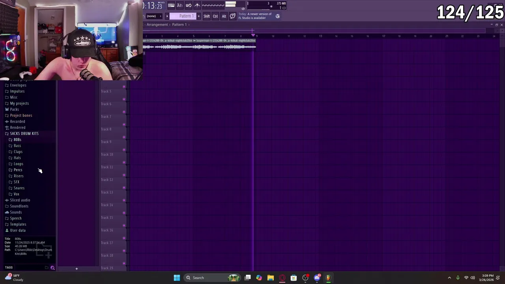Click the FL Studio taskbar icon
This screenshot has width=505, height=284.
[328, 278]
